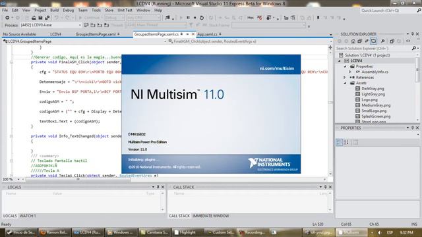Open the document tab overflow dropdown
The height and width of the screenshot is (237, 422).
331,34
